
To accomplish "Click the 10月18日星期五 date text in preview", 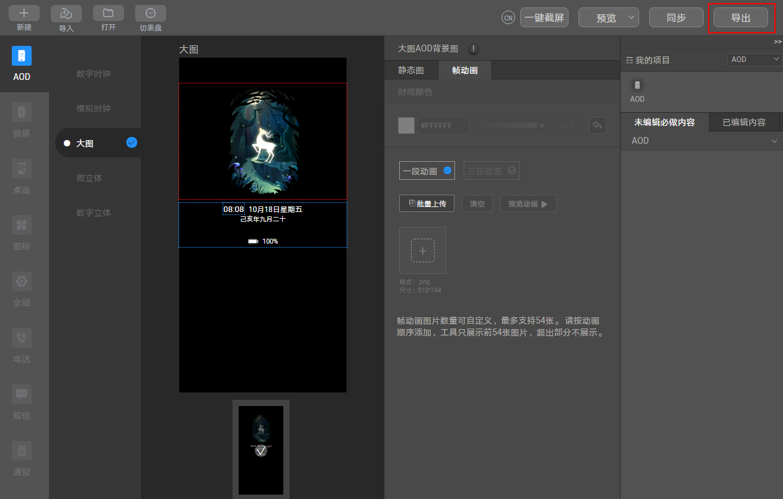I will pyautogui.click(x=275, y=210).
